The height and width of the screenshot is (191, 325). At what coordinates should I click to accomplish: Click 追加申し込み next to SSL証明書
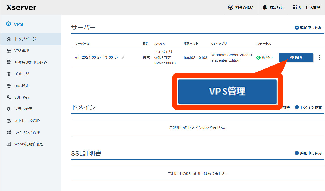[308, 153]
